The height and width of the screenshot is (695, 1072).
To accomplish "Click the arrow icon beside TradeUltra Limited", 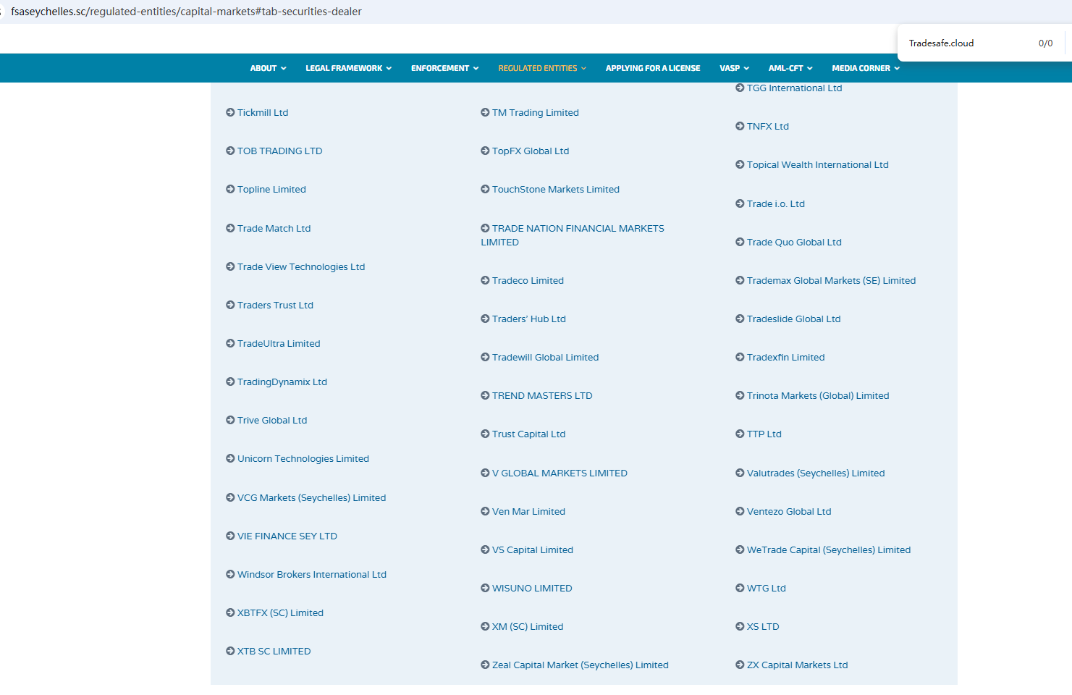I will [230, 343].
